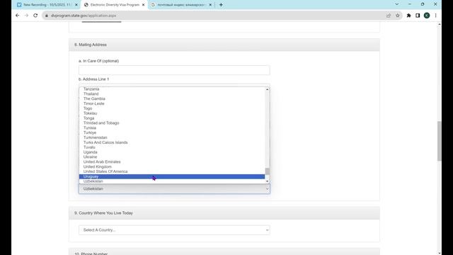Go forward in browser history
Image resolution: width=453 pixels, height=255 pixels.
[x=26, y=16]
